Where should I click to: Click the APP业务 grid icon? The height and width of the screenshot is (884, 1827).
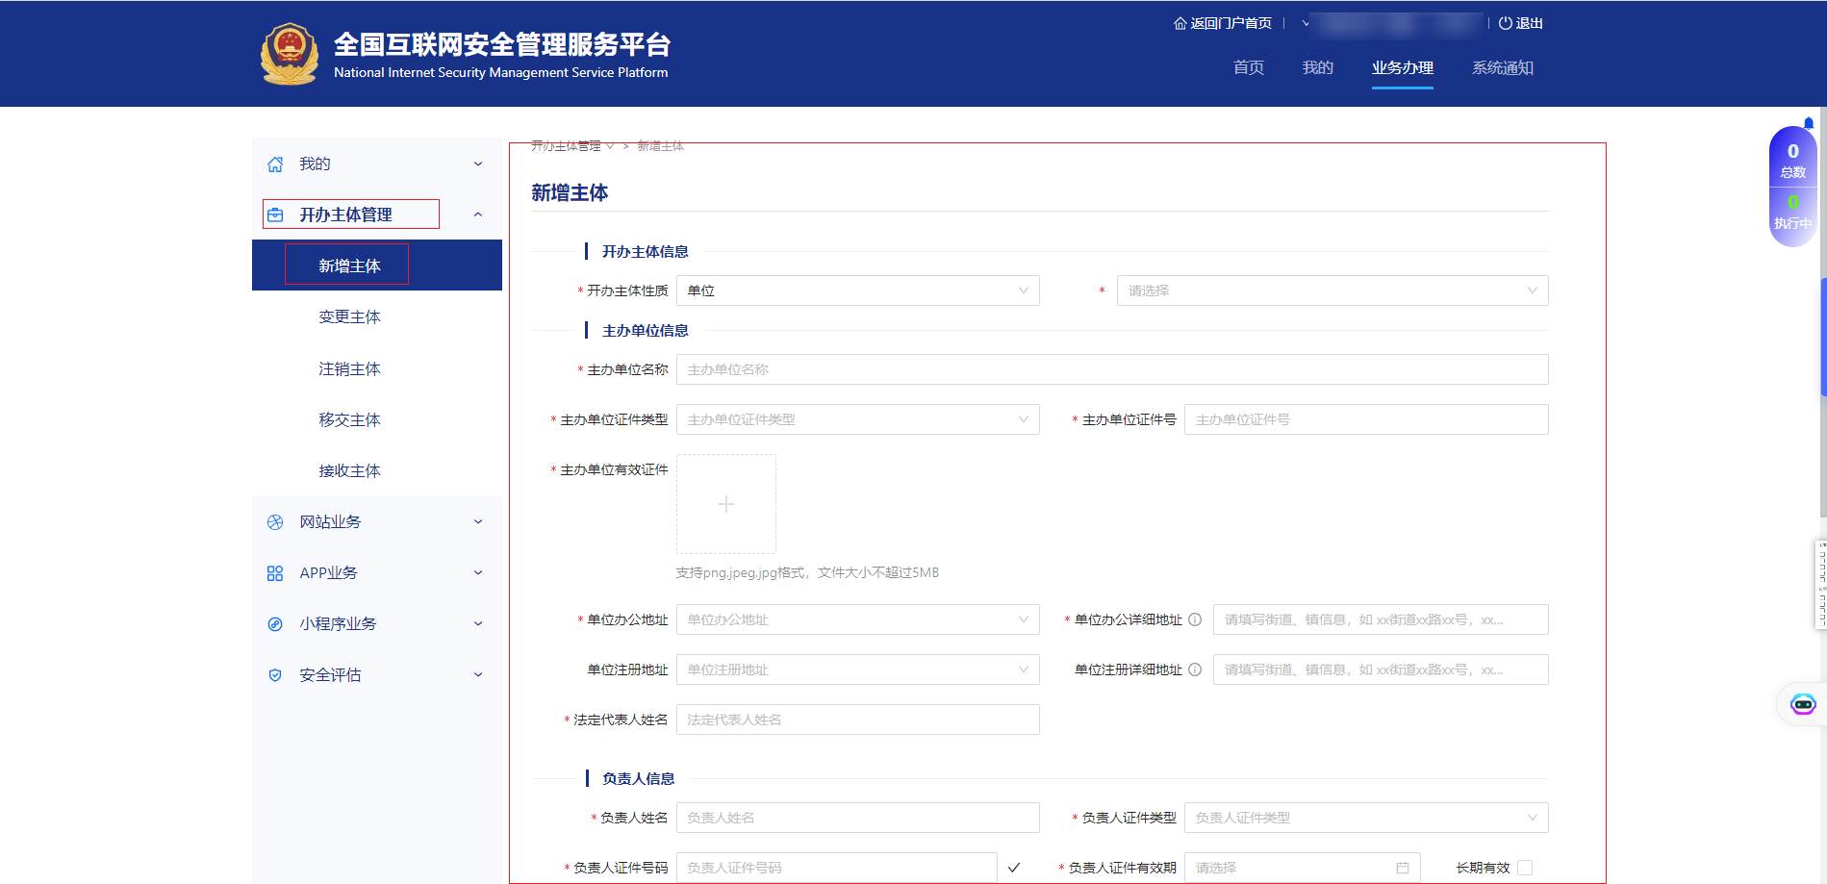click(275, 573)
